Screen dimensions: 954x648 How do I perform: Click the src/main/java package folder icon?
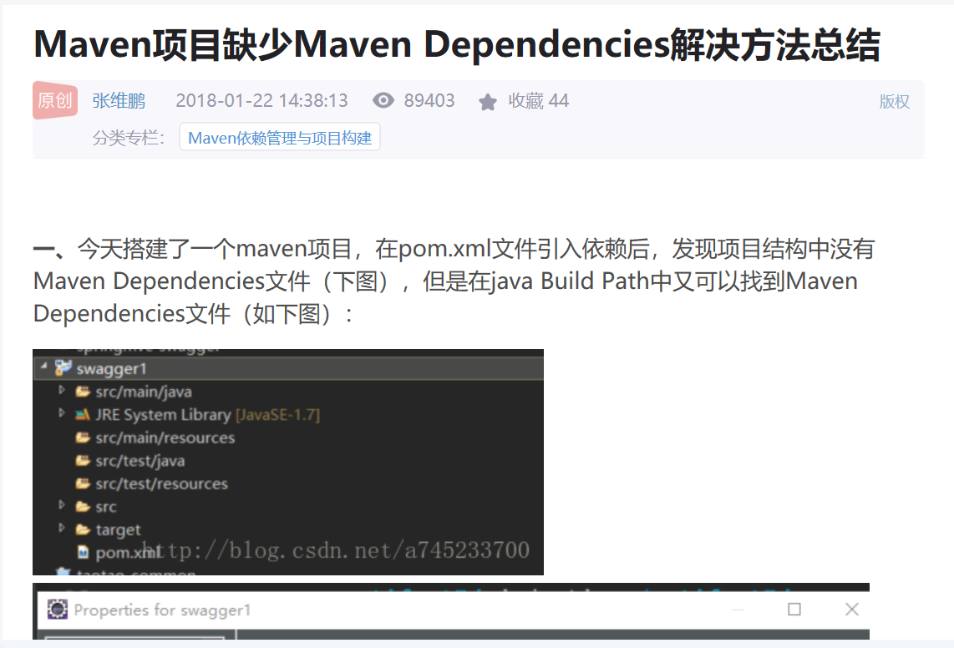click(83, 392)
